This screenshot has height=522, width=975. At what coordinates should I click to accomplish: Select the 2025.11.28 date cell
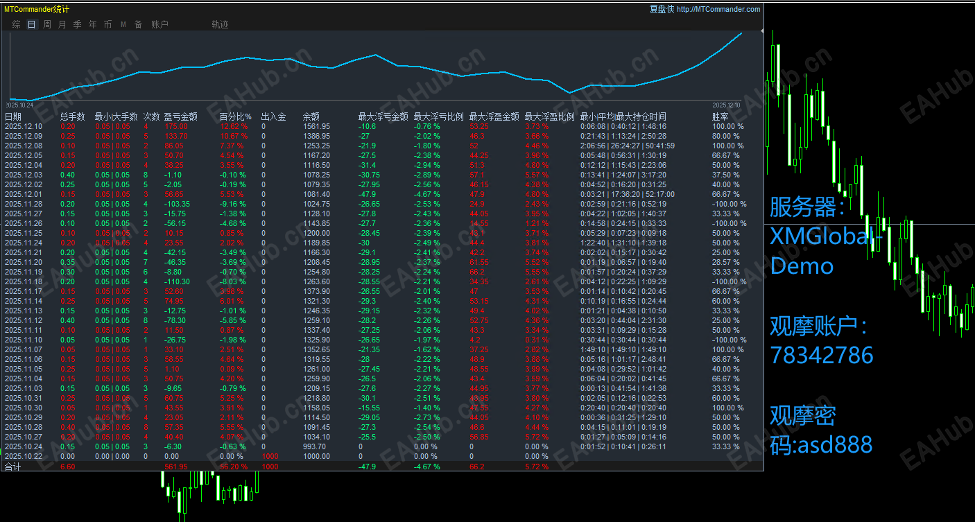tap(24, 204)
